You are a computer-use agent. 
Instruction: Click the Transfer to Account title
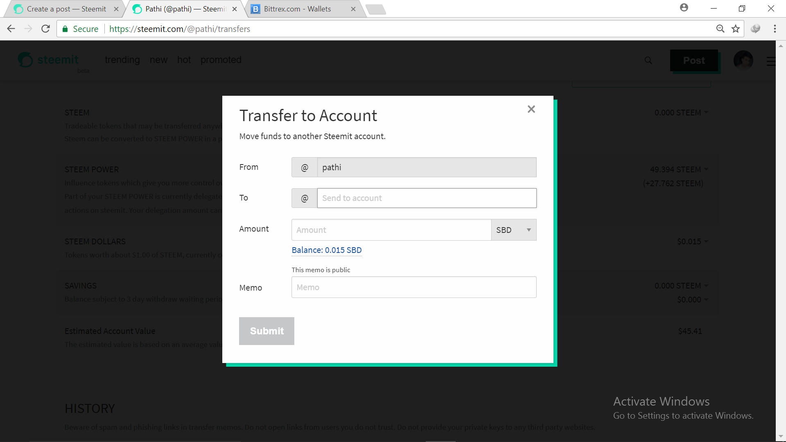(308, 116)
